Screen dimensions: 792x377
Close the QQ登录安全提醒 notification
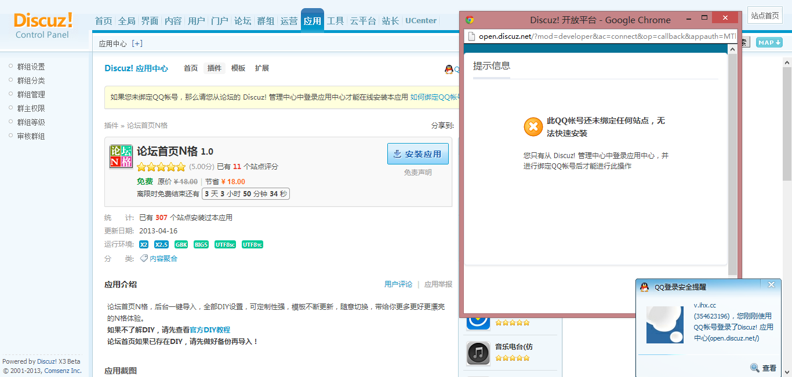771,285
